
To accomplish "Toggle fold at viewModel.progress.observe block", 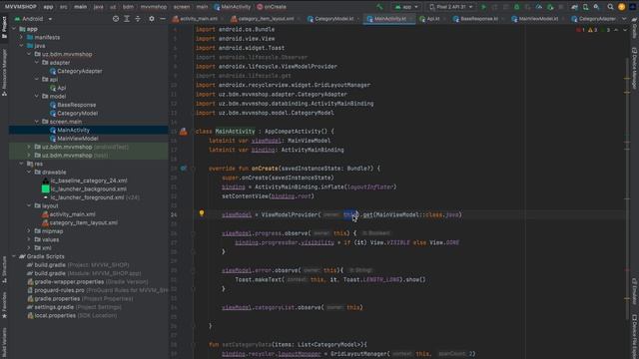I will tap(193, 233).
